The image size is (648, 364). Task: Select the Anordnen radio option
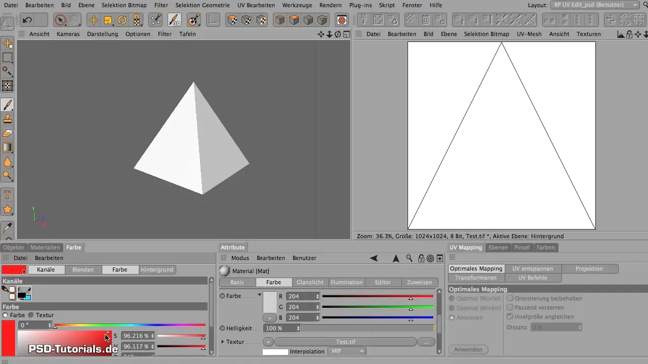tap(452, 317)
